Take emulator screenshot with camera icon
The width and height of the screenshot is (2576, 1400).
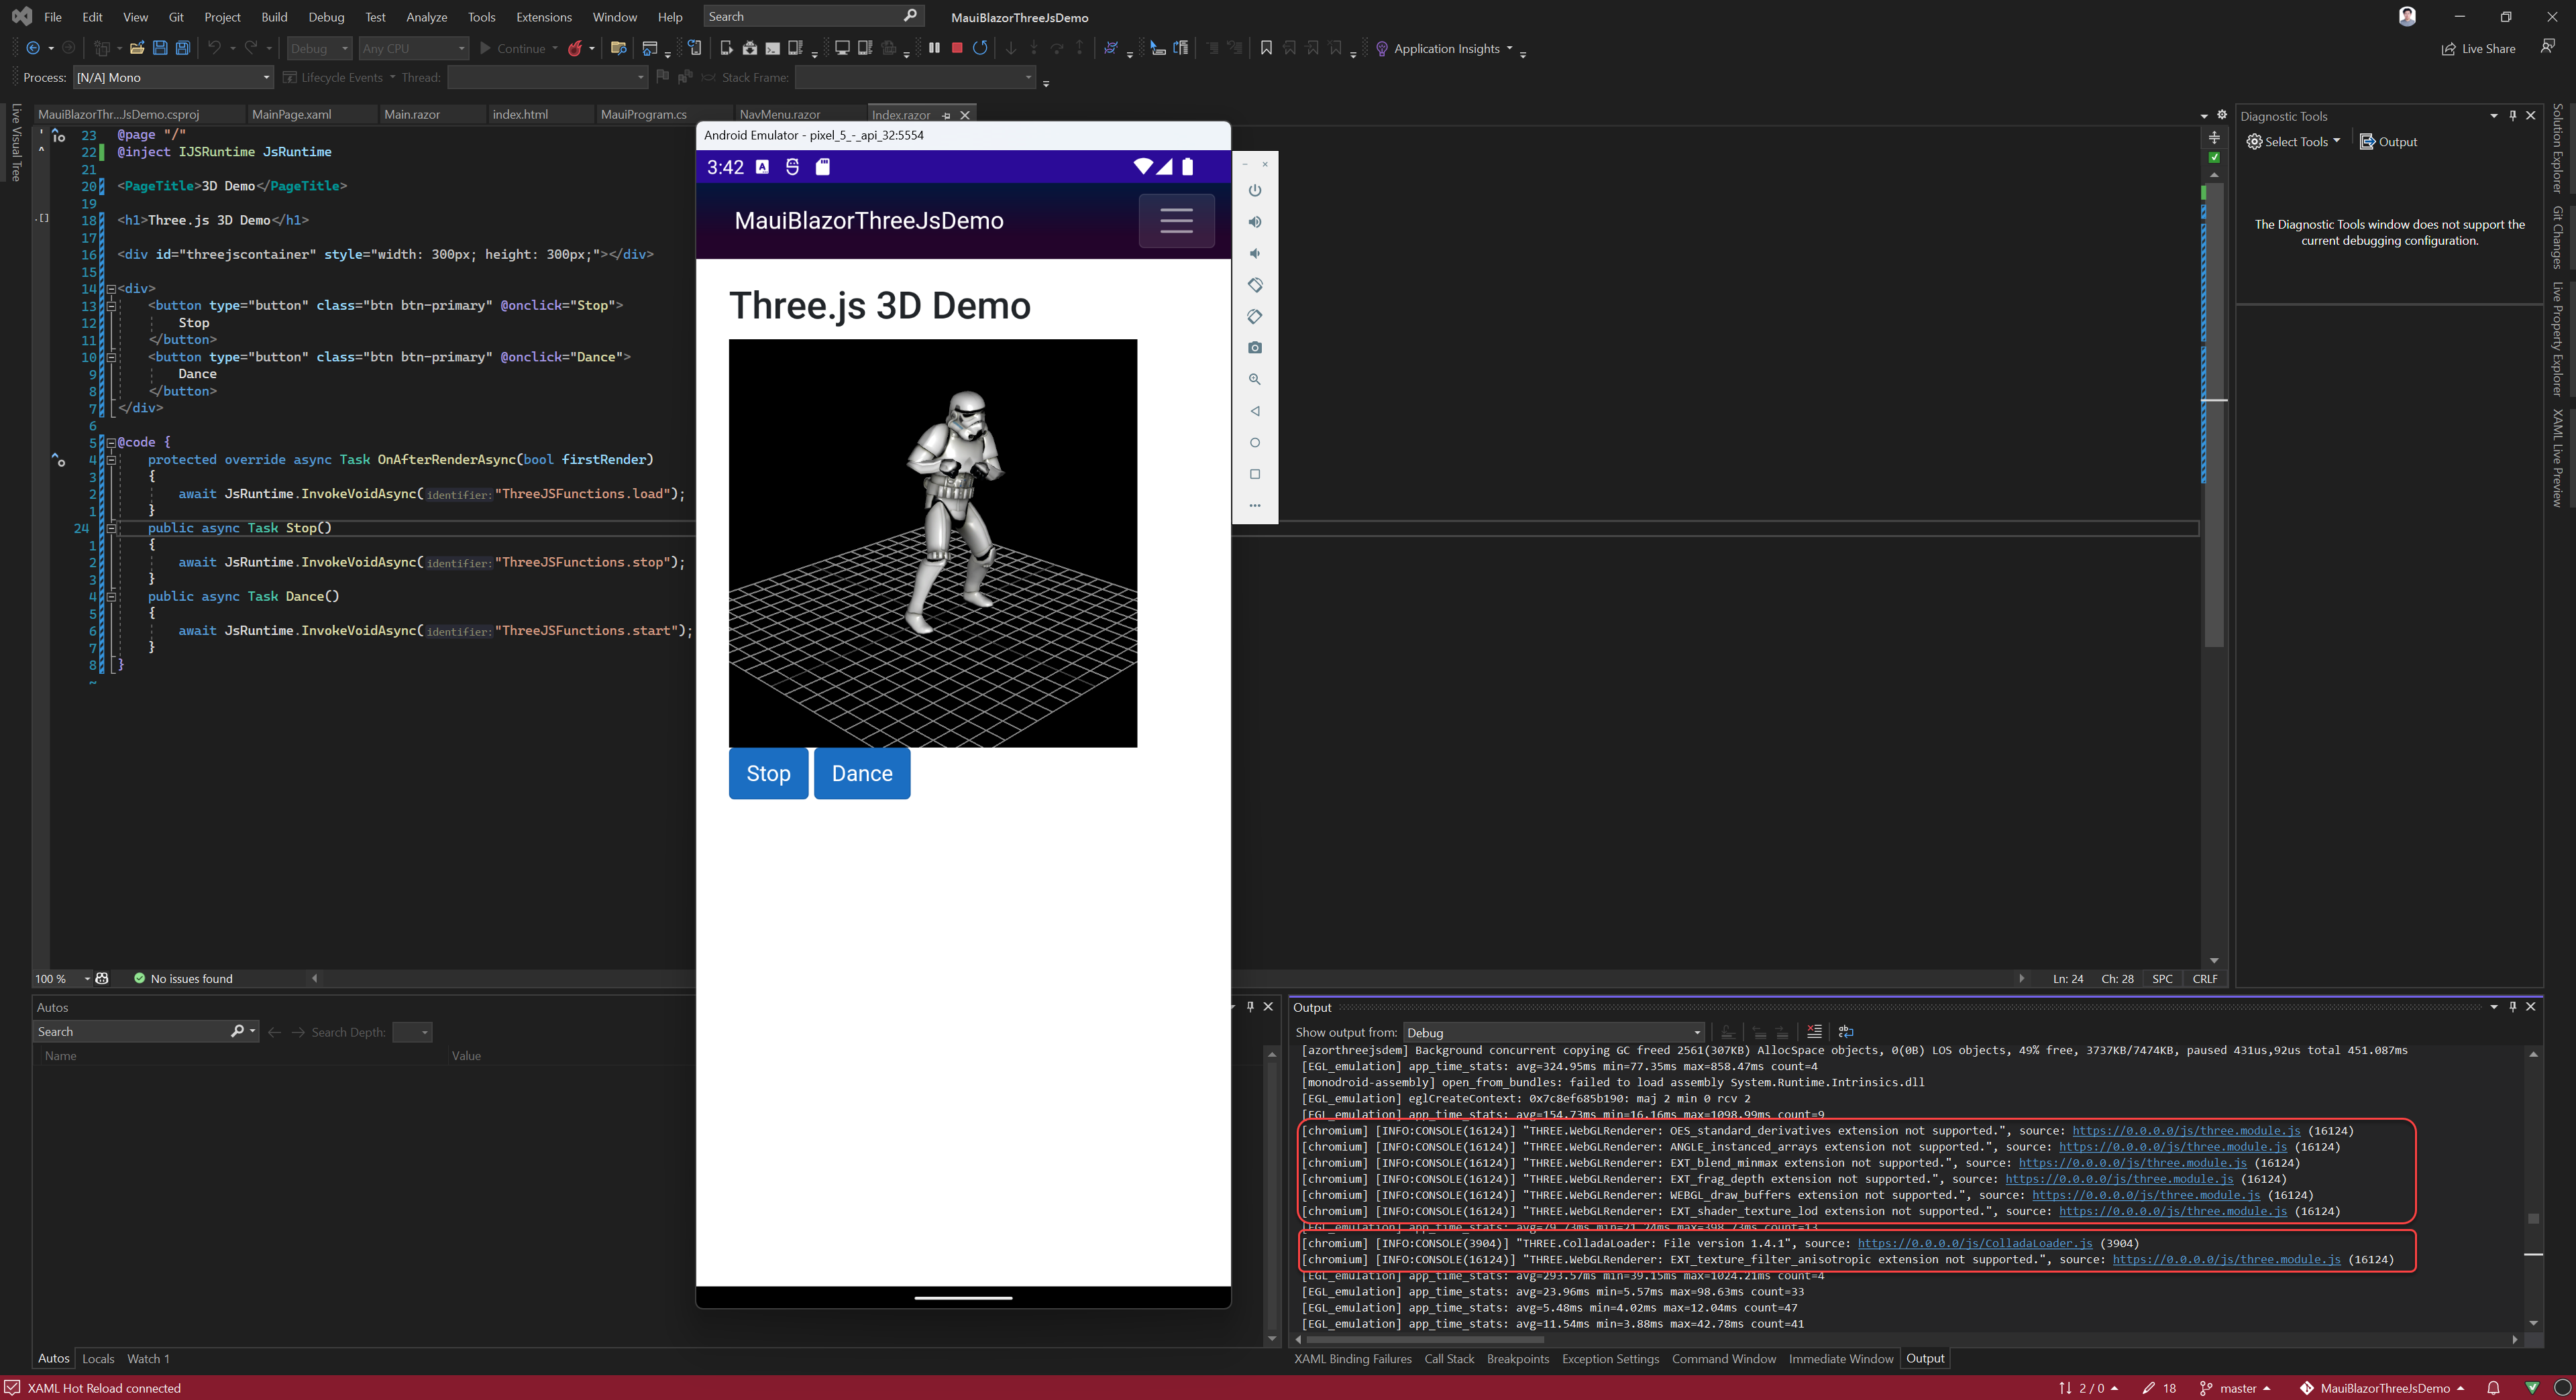click(1255, 348)
